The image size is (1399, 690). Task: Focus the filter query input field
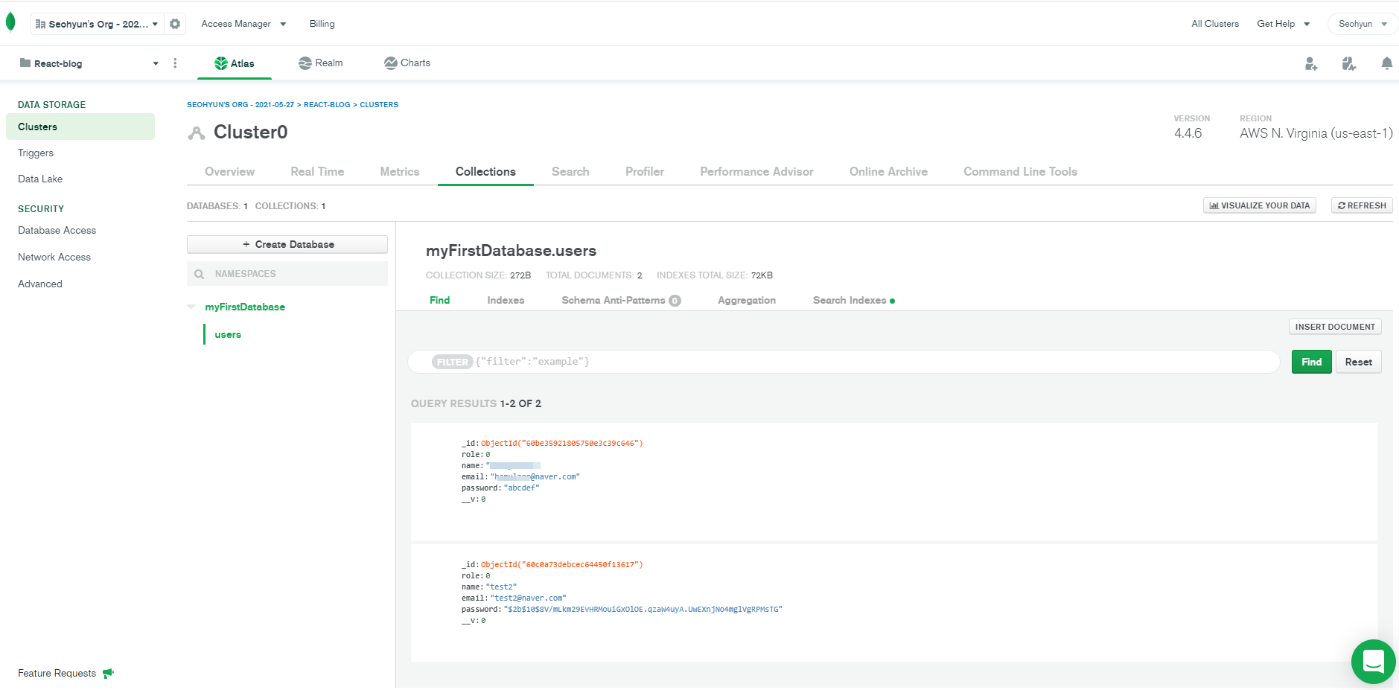click(x=844, y=362)
